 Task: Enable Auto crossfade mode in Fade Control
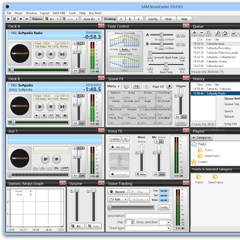[125, 49]
